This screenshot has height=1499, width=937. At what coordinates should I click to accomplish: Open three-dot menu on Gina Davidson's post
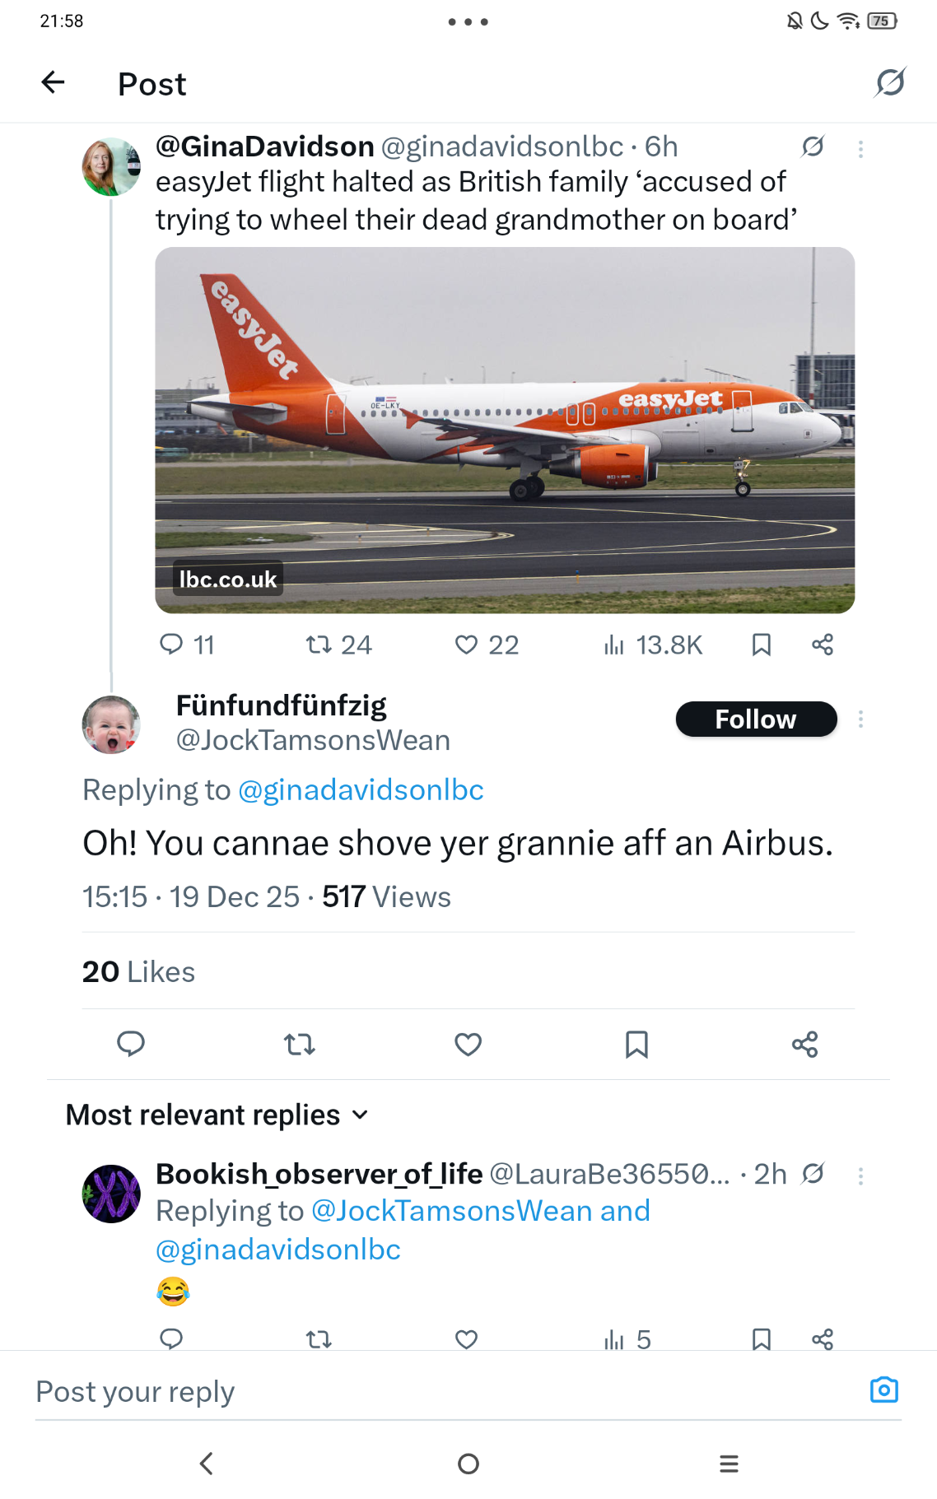[x=860, y=149]
